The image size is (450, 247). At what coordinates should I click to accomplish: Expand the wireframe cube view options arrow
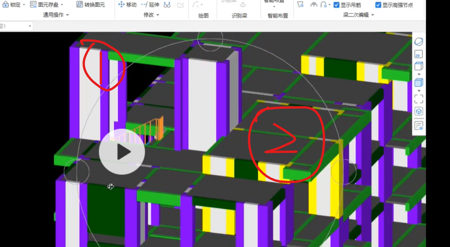click(x=419, y=75)
